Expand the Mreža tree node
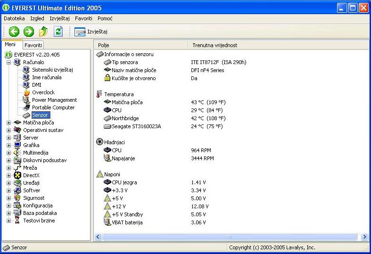Image resolution: width=371 pixels, height=254 pixels. coord(9,168)
